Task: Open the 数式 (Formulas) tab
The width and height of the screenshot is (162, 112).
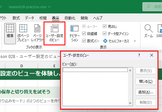Action: coord(16,18)
